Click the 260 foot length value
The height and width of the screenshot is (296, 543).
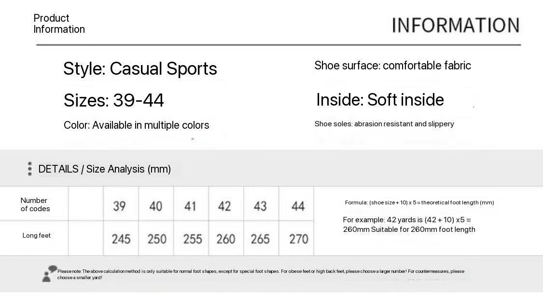tap(226, 239)
